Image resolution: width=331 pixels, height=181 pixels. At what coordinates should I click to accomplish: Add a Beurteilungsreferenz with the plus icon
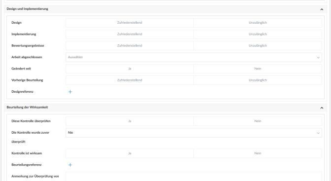point(71,165)
